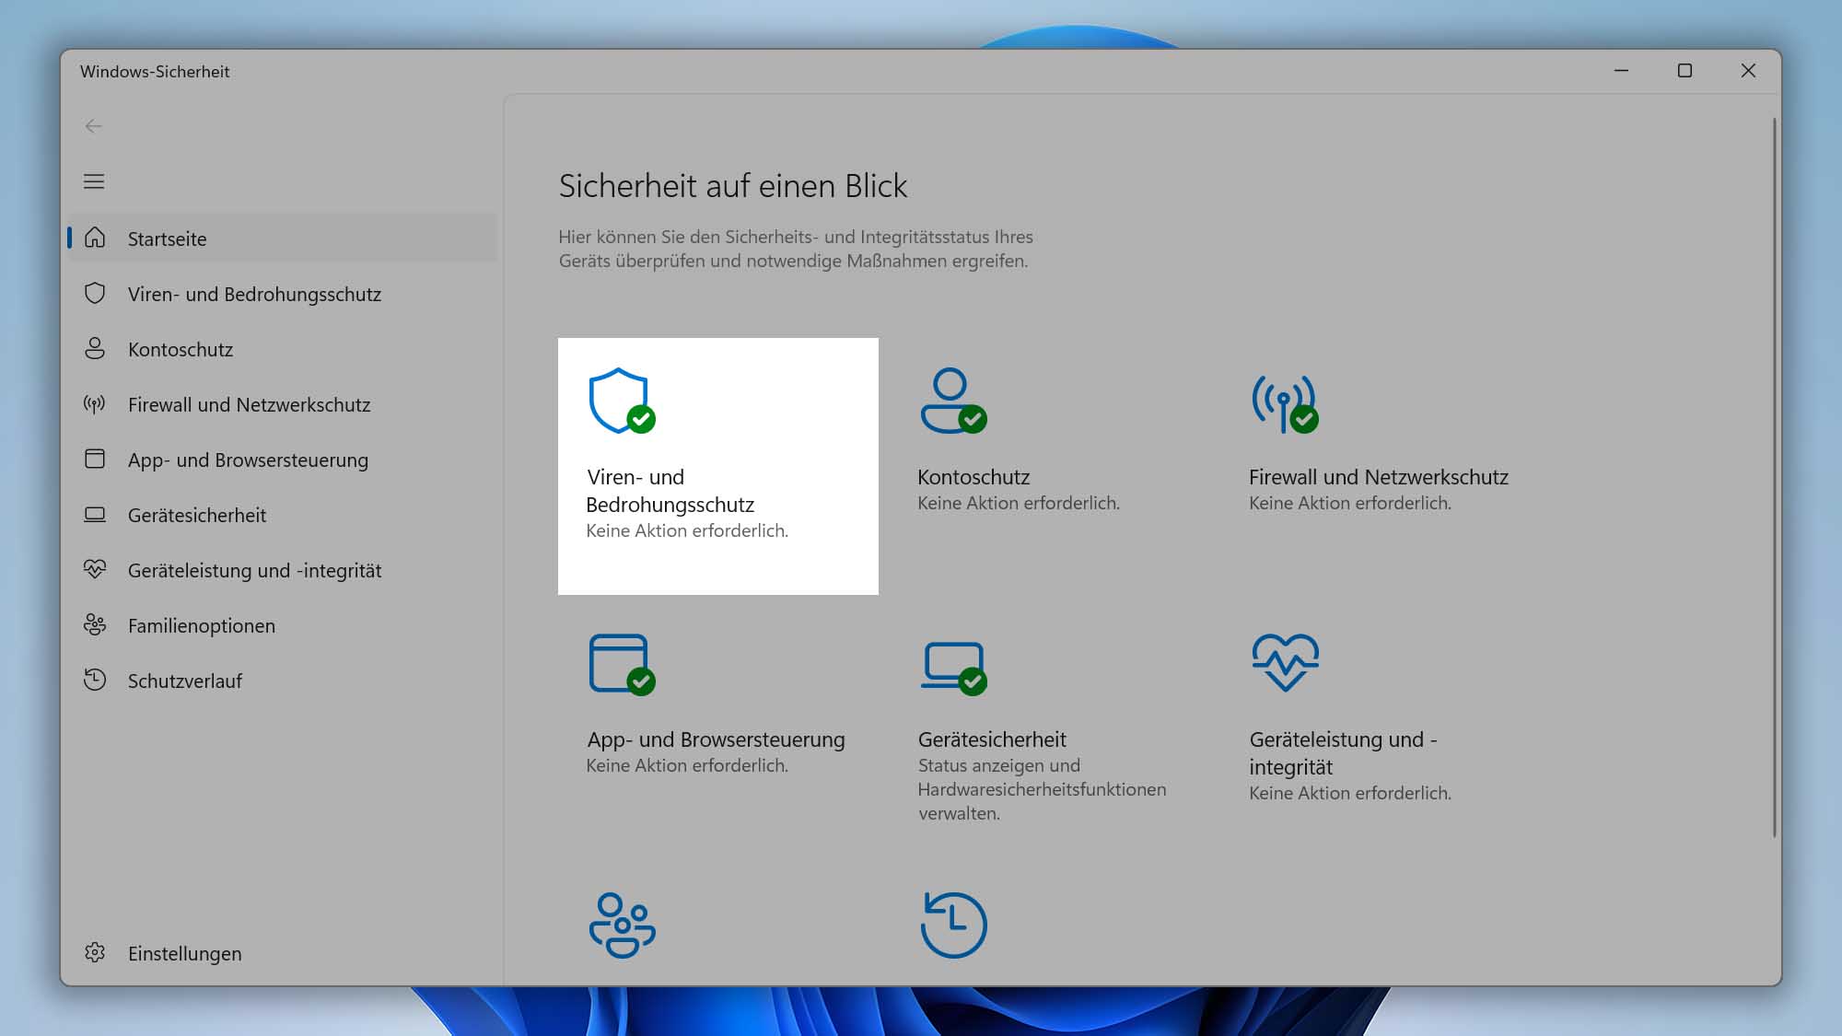Image resolution: width=1842 pixels, height=1036 pixels.
Task: Click the large App- und Browsersteuerung window icon
Action: [x=622, y=664]
